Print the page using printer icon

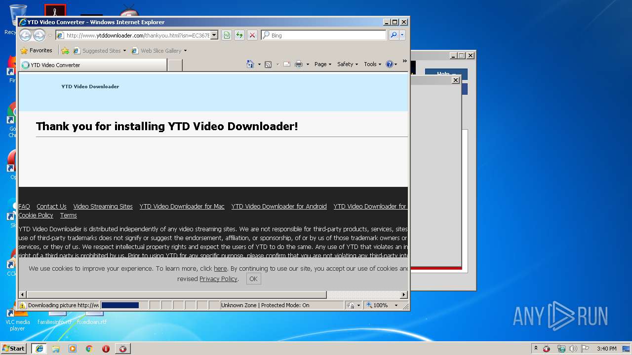point(299,64)
